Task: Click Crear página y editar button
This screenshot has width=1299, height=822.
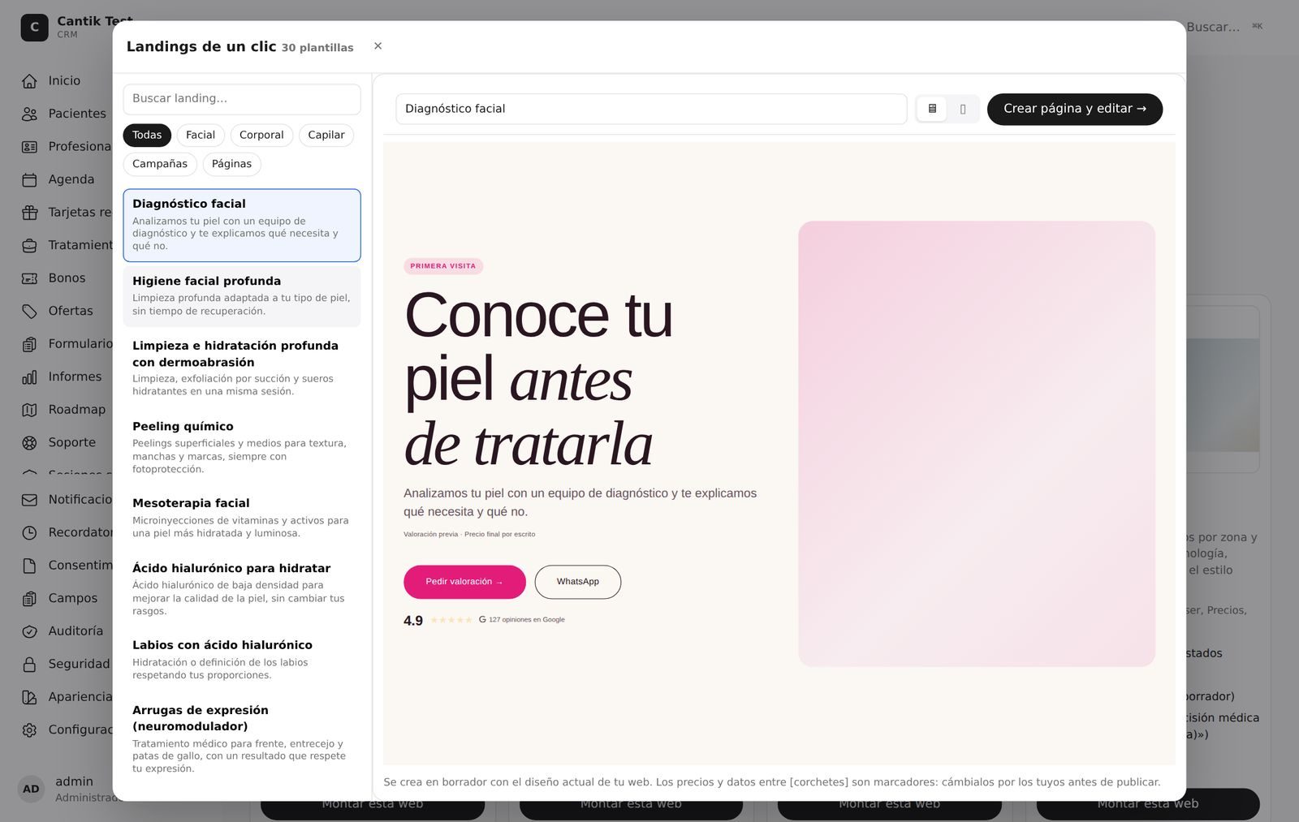Action: (x=1075, y=109)
